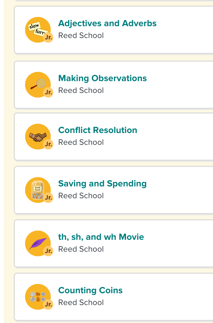Click the Jr. badge on Making Observations
This screenshot has height=323, width=213.
pyautogui.click(x=48, y=92)
